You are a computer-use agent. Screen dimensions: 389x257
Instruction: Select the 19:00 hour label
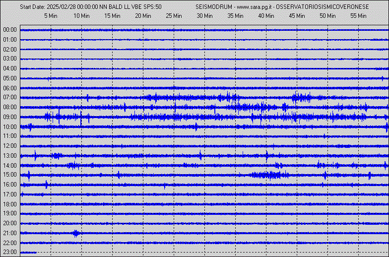coord(10,213)
